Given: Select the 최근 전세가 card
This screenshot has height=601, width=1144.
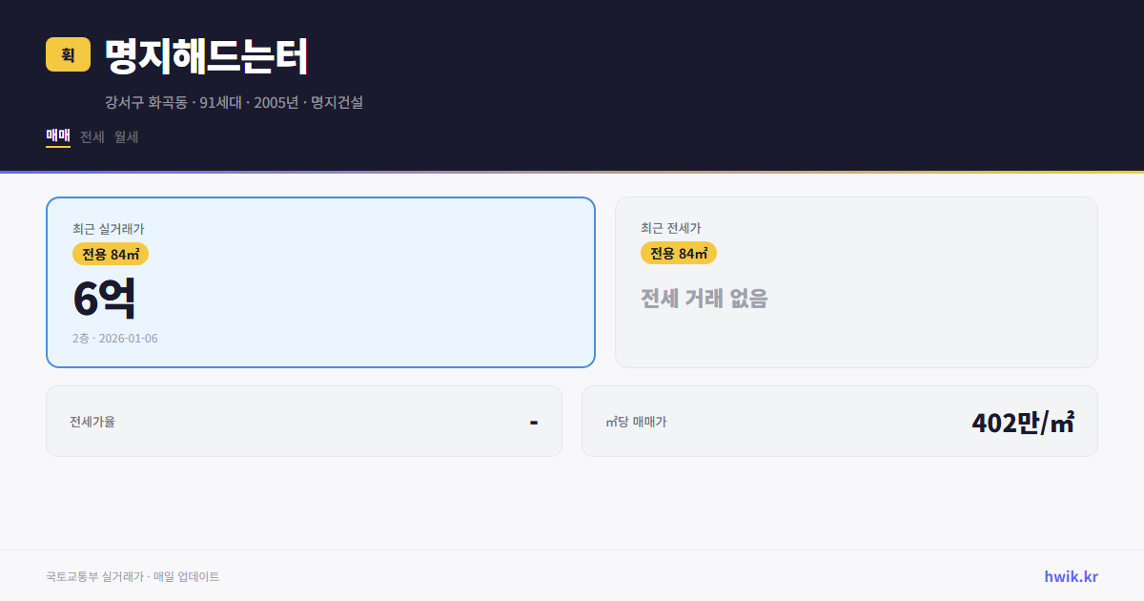Looking at the screenshot, I should [x=856, y=281].
